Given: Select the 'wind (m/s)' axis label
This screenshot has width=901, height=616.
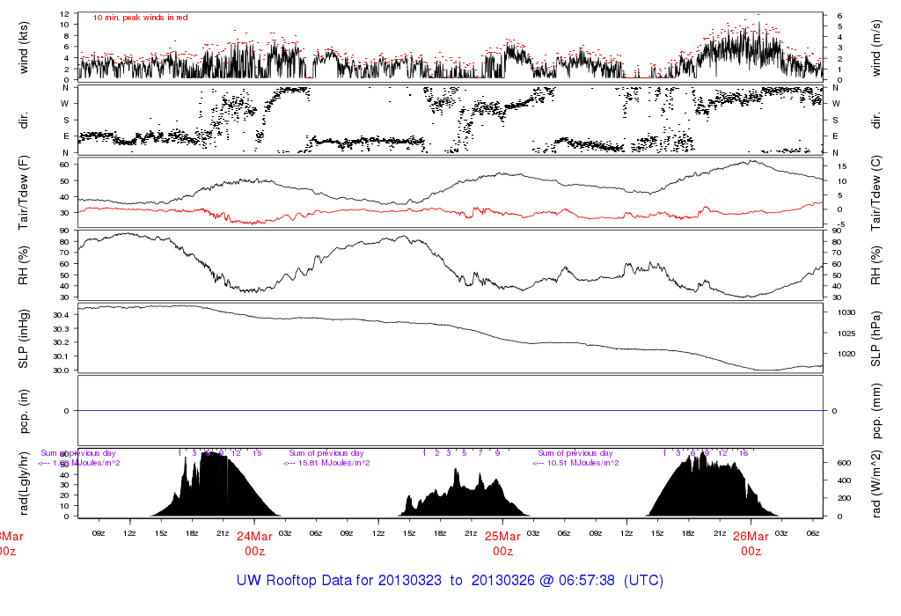Looking at the screenshot, I should (x=875, y=48).
